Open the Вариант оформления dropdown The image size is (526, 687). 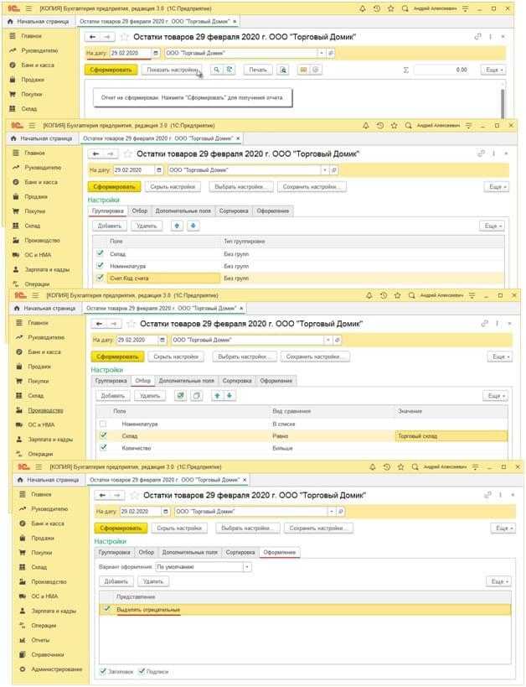[247, 566]
